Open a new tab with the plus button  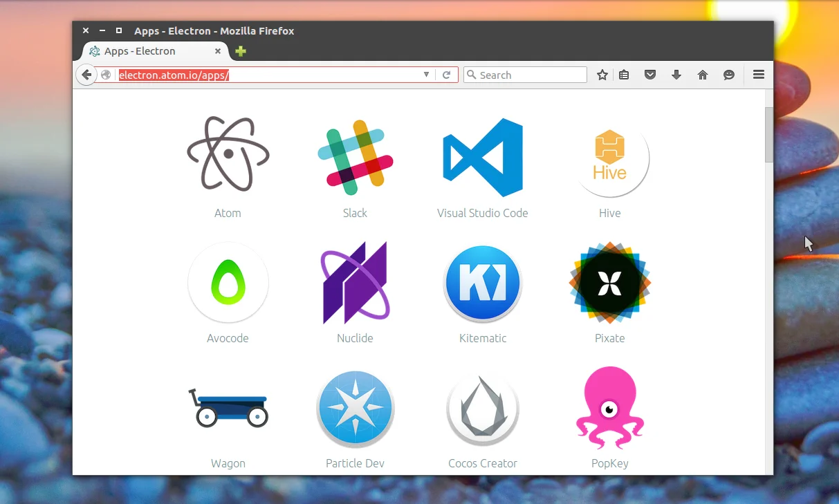[x=241, y=51]
